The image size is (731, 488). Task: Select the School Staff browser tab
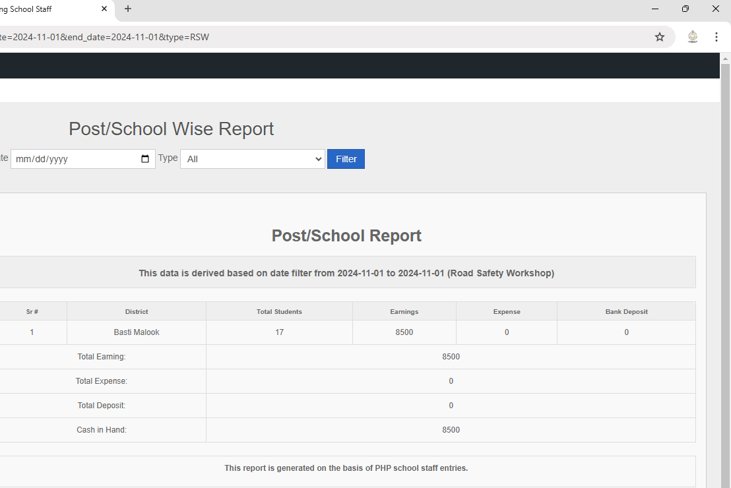pos(40,9)
